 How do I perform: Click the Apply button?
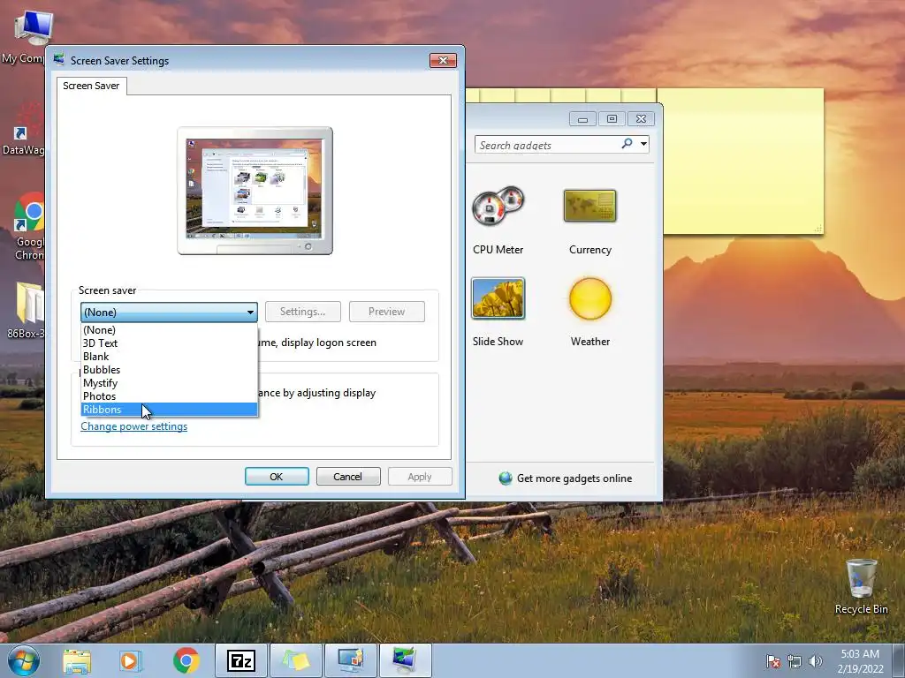(x=420, y=477)
